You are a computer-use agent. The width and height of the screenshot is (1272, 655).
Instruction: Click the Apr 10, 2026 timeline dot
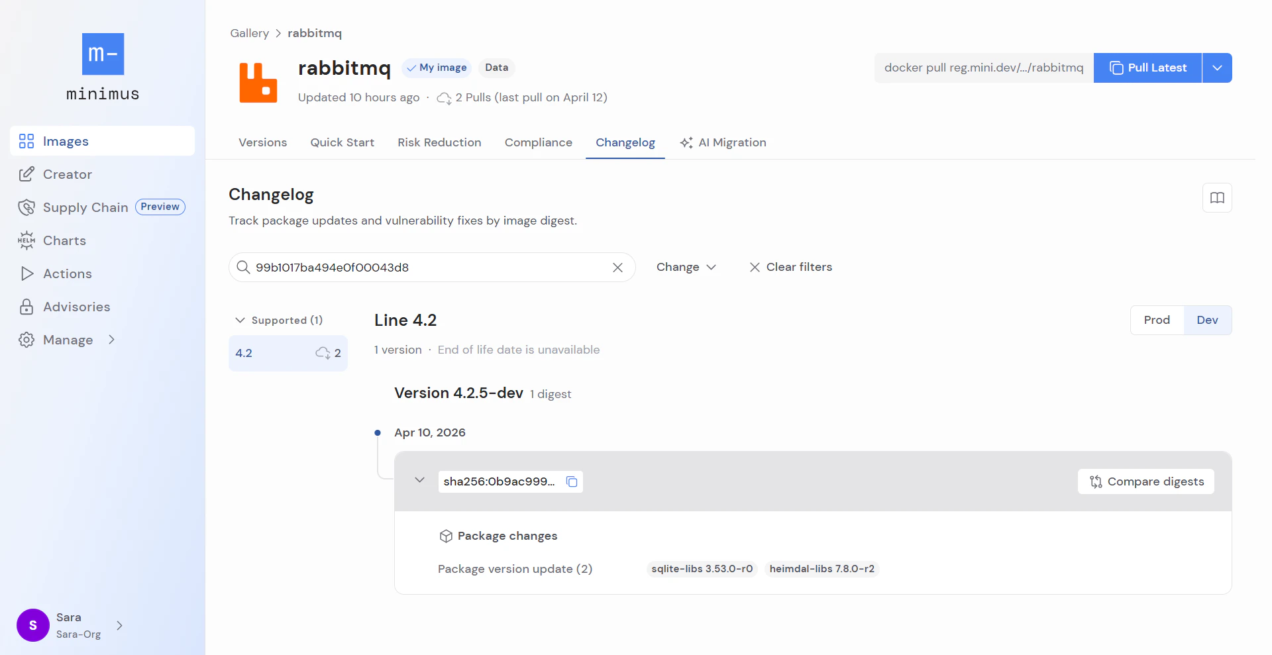(x=378, y=432)
